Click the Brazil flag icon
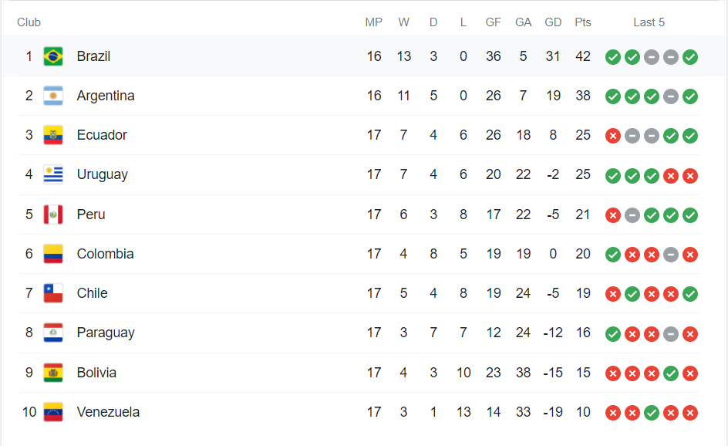 (53, 56)
